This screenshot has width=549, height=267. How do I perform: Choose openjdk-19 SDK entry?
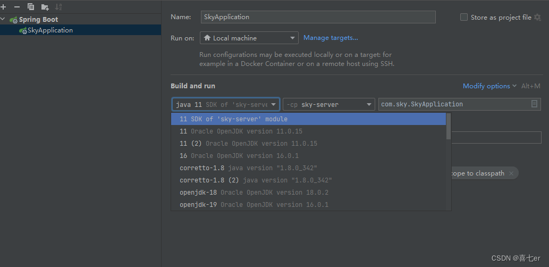pos(308,205)
